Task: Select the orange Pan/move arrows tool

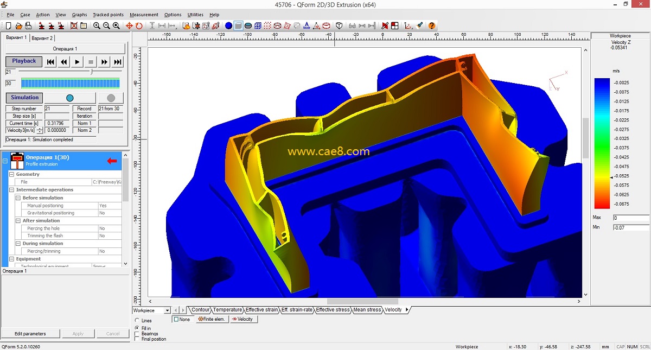Action: point(129,26)
